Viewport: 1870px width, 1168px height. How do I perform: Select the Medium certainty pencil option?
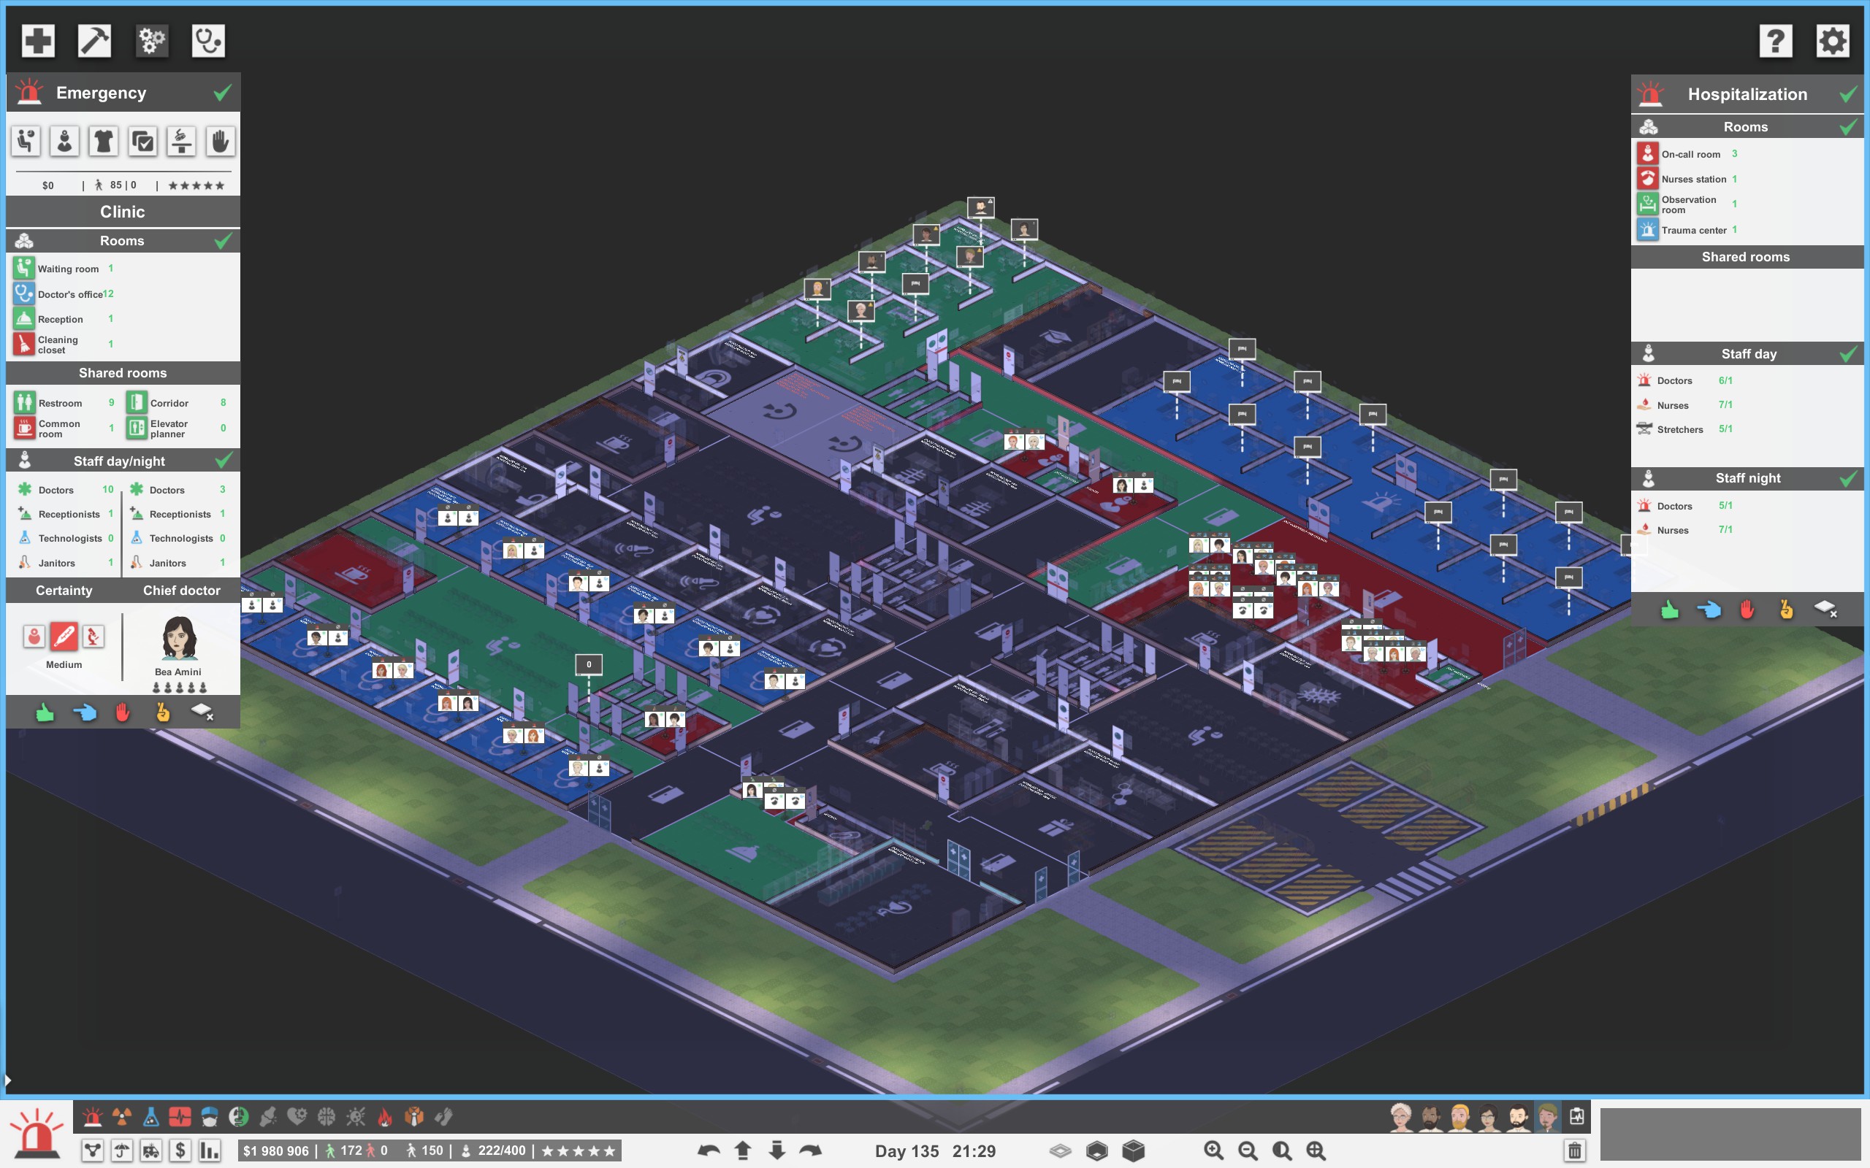pyautogui.click(x=64, y=637)
